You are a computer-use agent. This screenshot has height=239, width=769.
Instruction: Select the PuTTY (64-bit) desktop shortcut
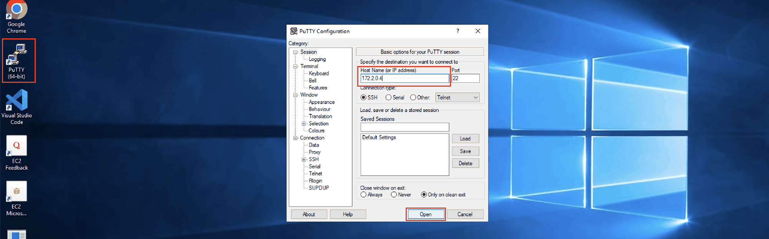(x=17, y=61)
